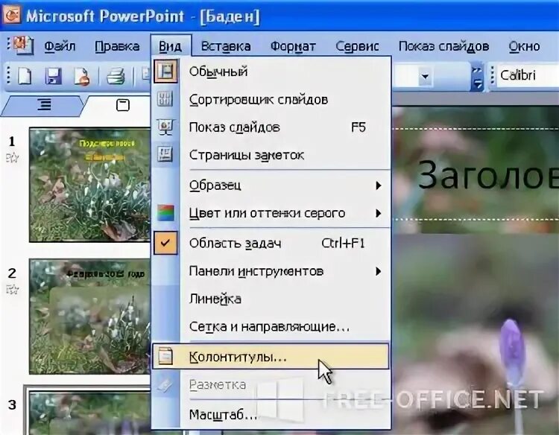
Task: Click the Formatting toolbar handle before Calibri
Action: coord(493,76)
